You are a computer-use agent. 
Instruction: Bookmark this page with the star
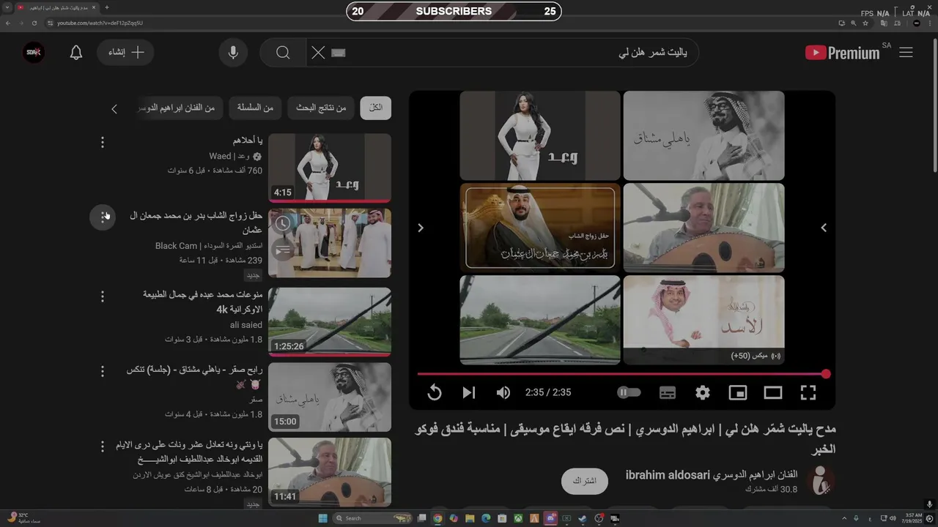pyautogui.click(x=865, y=23)
